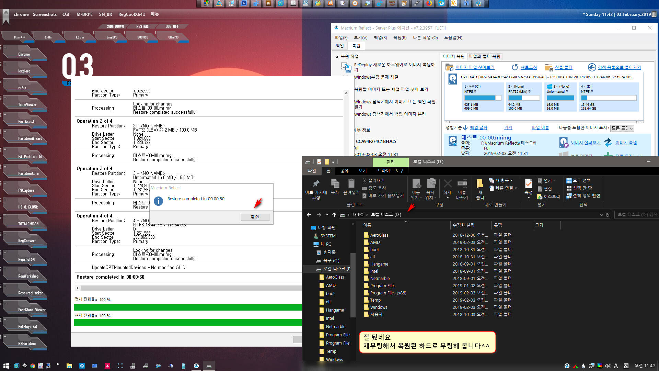Click the SHUTDOWN button
The width and height of the screenshot is (659, 371).
click(x=115, y=26)
